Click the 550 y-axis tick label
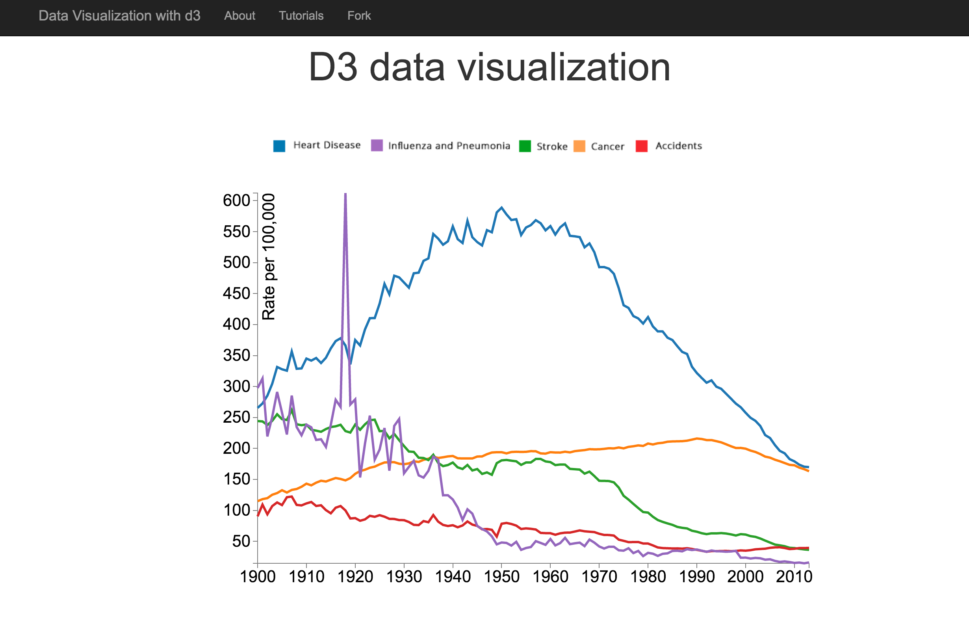969x635 pixels. (237, 232)
